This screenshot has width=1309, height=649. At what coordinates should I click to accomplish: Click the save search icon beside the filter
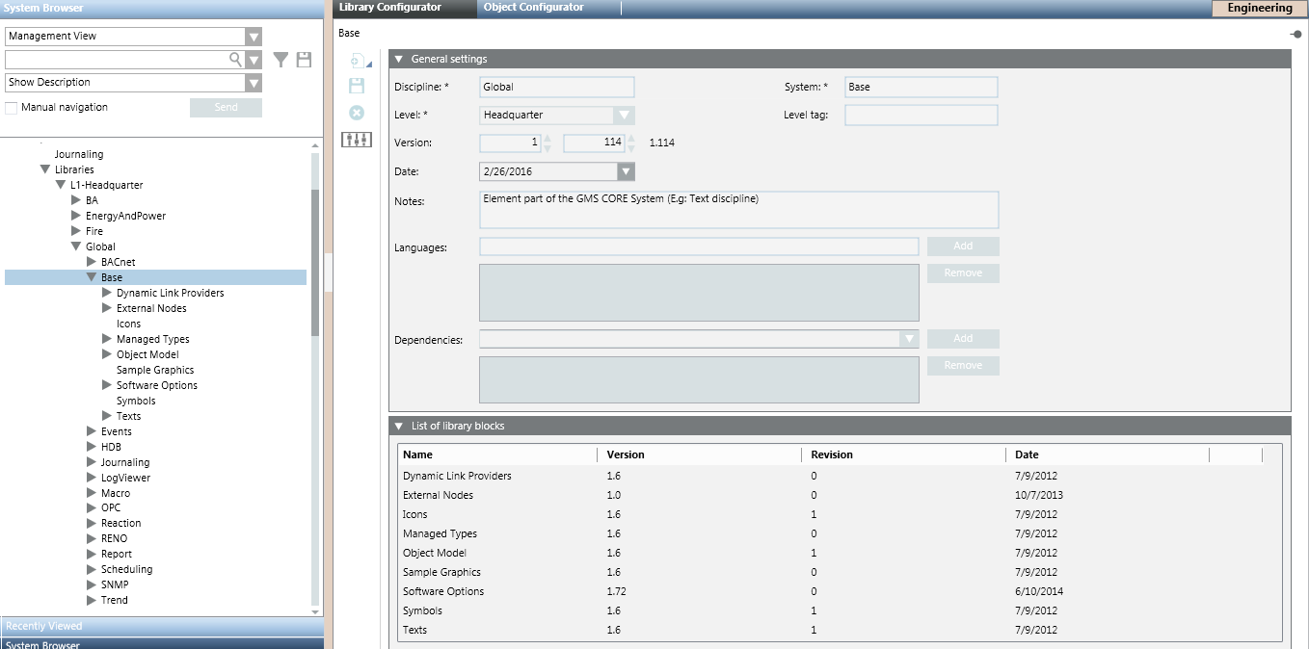[304, 60]
